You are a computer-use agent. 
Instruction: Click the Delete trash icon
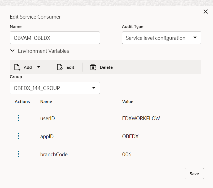tap(93, 67)
